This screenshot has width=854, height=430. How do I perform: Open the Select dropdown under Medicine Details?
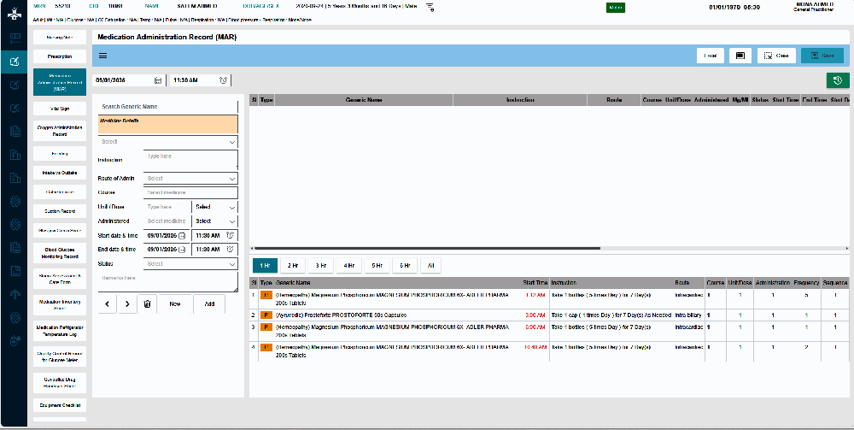[167, 142]
